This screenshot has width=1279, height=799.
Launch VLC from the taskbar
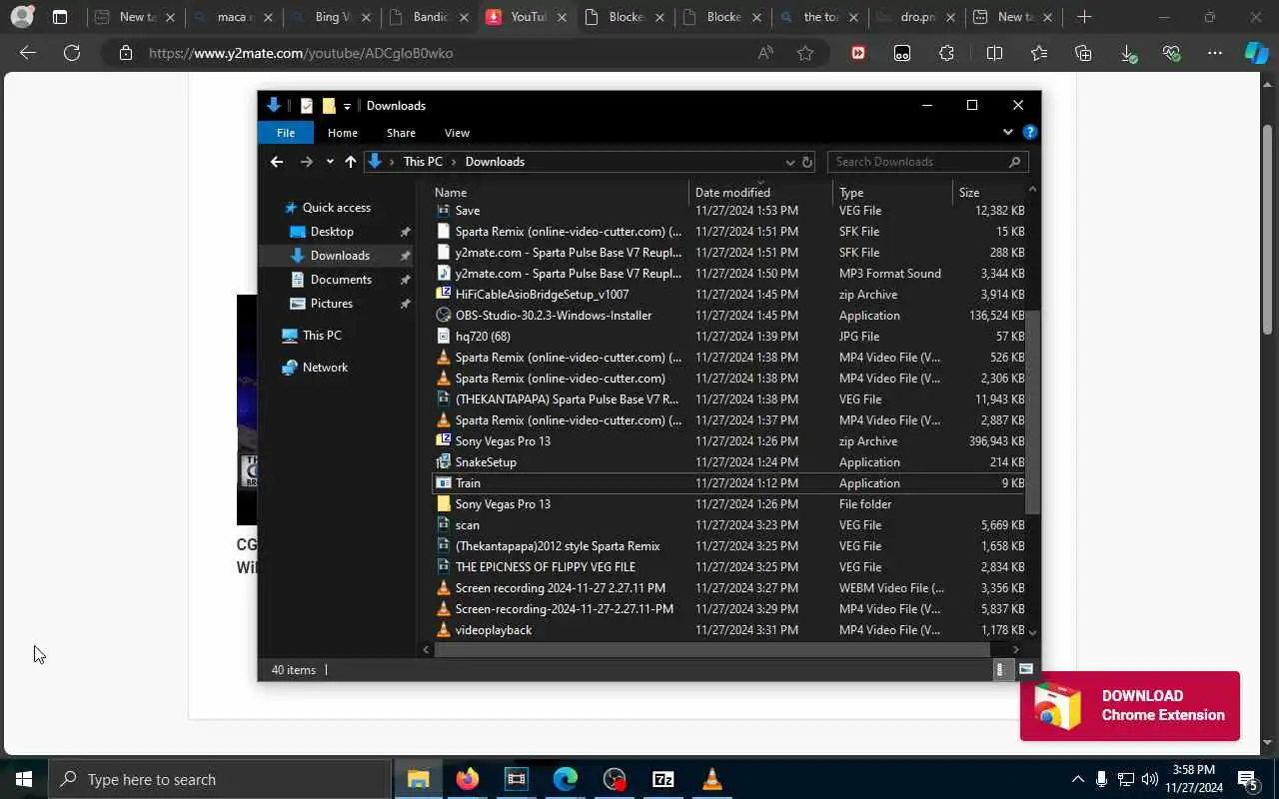point(712,779)
